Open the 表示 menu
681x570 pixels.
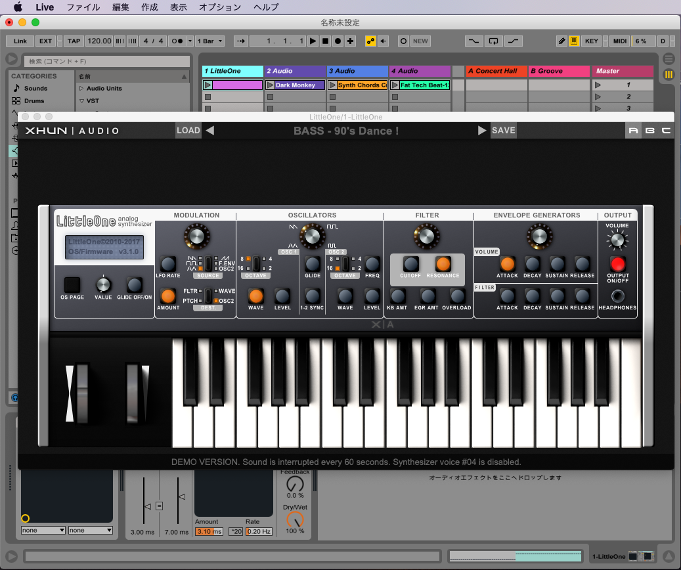coord(178,7)
